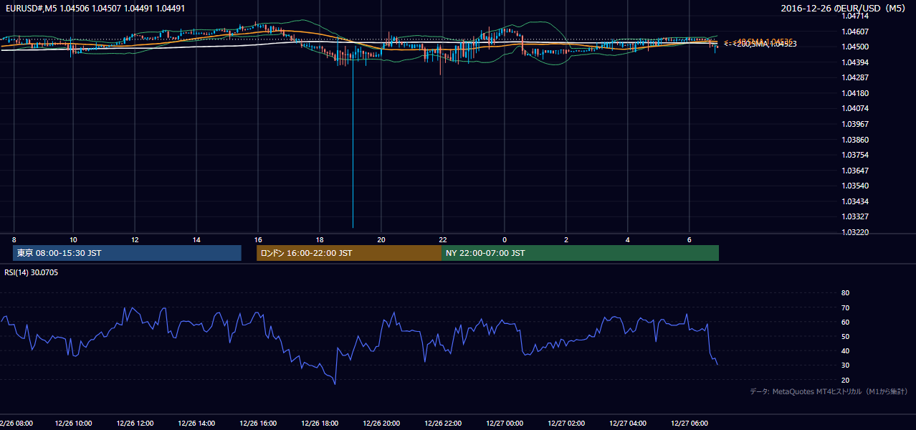The image size is (916, 430).
Task: Click price axis label 1.03647
Action: point(854,171)
